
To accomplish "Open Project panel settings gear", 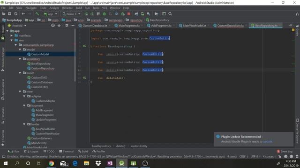I will click(67, 25).
